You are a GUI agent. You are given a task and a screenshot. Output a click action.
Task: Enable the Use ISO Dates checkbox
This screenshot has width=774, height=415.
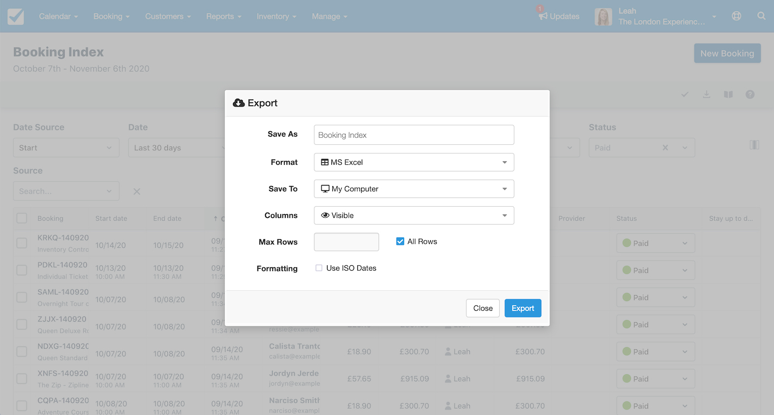319,268
